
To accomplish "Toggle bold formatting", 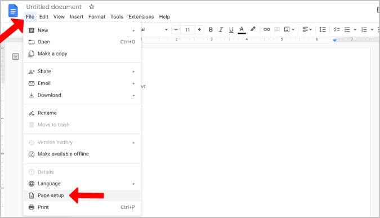I will coord(211,30).
